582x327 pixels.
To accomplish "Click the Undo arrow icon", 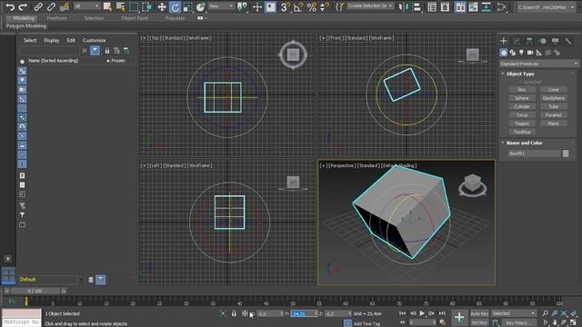I will [x=10, y=6].
